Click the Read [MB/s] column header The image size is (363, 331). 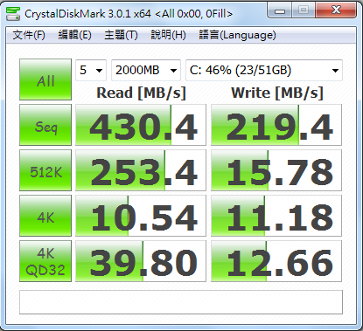pyautogui.click(x=141, y=93)
